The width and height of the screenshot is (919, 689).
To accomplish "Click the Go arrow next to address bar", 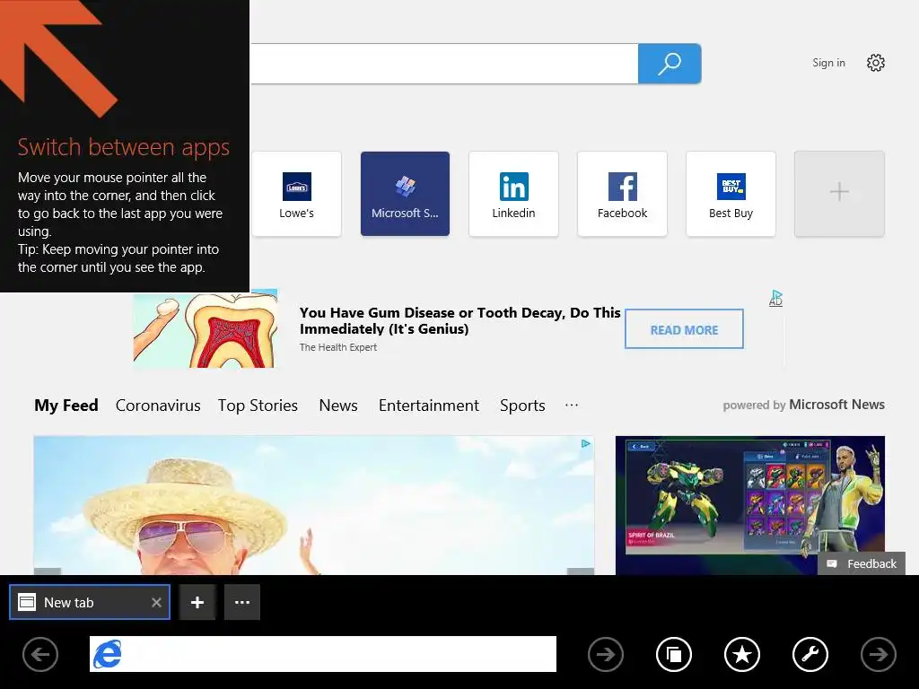I will [606, 654].
